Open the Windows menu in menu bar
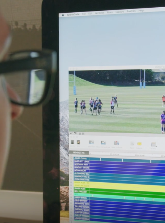Viewport: 165px width, 223px height. [x=99, y=13]
